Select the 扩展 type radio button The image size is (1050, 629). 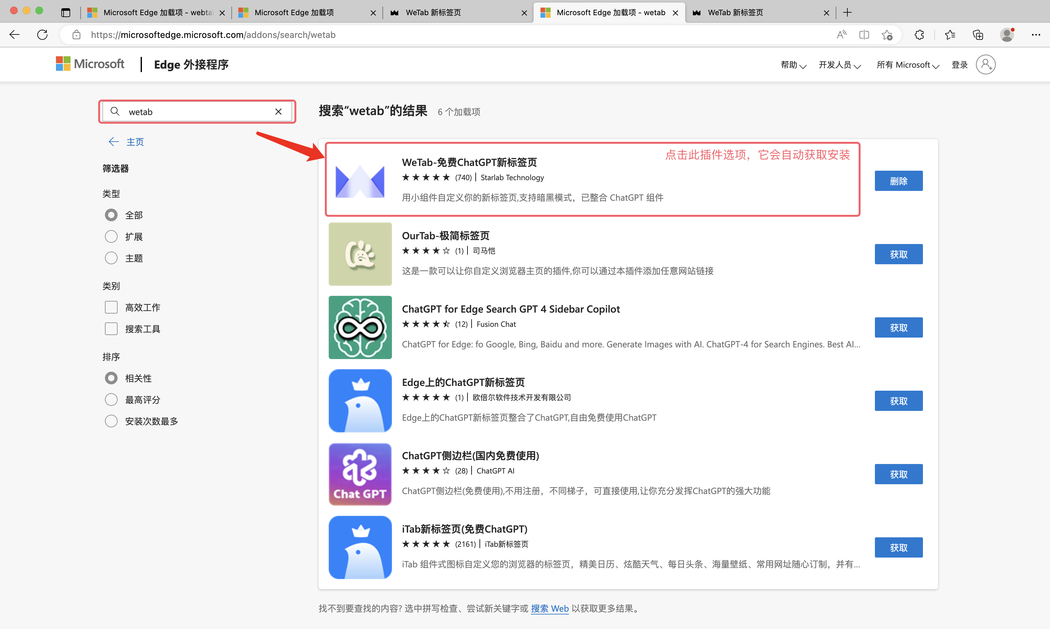(x=111, y=236)
